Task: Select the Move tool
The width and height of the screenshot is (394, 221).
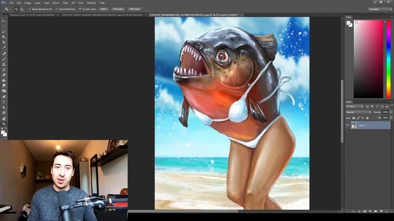Action: point(4,21)
